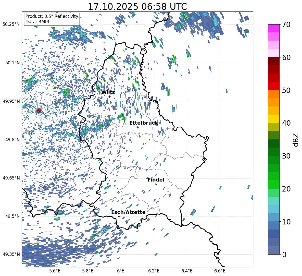Click the 6.6°E longitude label
This screenshot has height=276, width=302.
(220, 271)
